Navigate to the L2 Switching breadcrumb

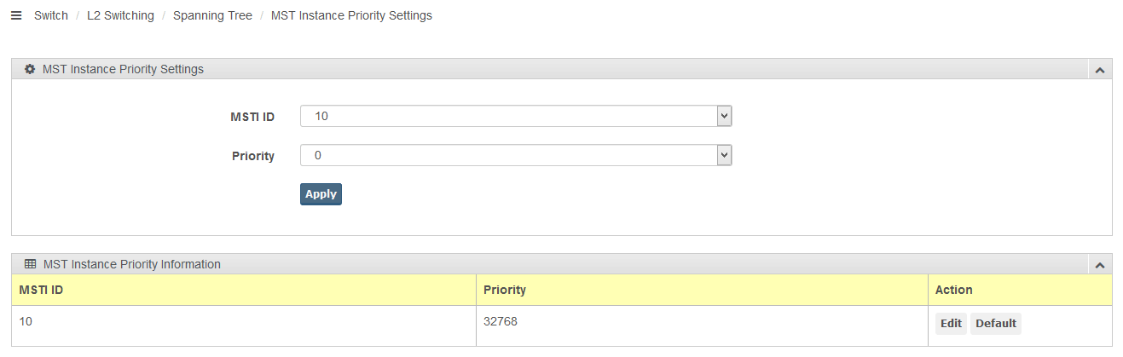click(x=120, y=15)
